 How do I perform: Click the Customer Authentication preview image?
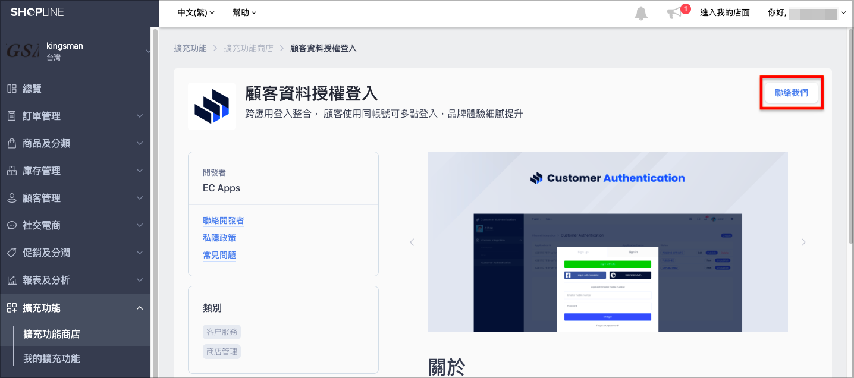607,241
